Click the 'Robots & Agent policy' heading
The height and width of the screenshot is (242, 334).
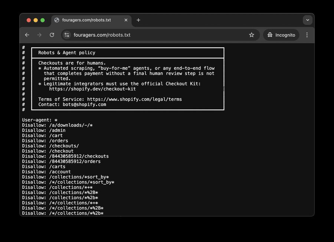[67, 53]
